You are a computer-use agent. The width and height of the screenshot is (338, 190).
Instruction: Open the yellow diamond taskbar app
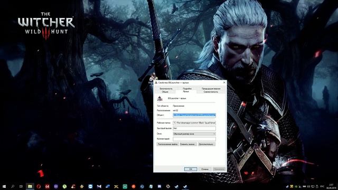click(82, 186)
